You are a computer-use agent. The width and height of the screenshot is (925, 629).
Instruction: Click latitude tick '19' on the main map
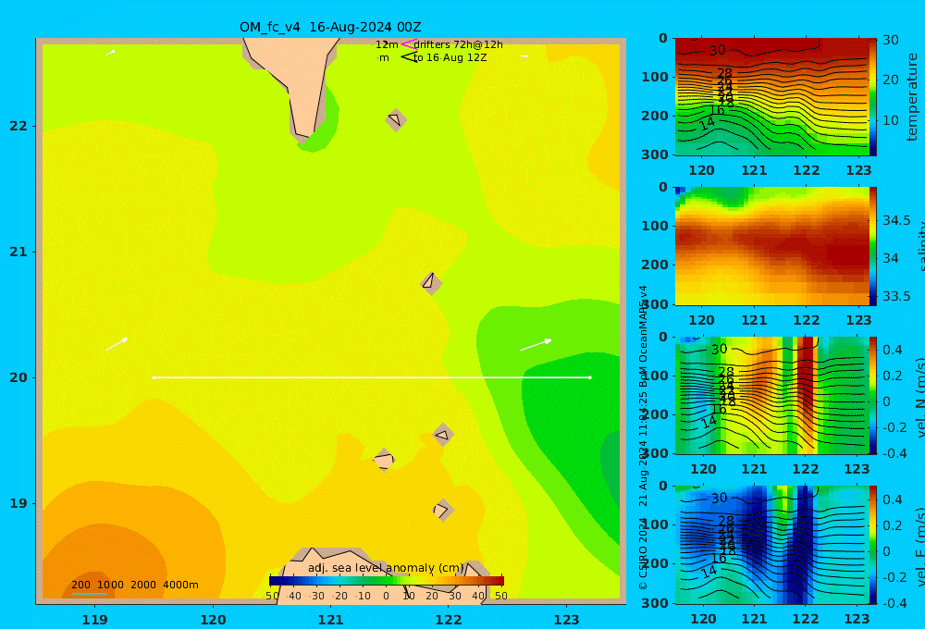18,503
